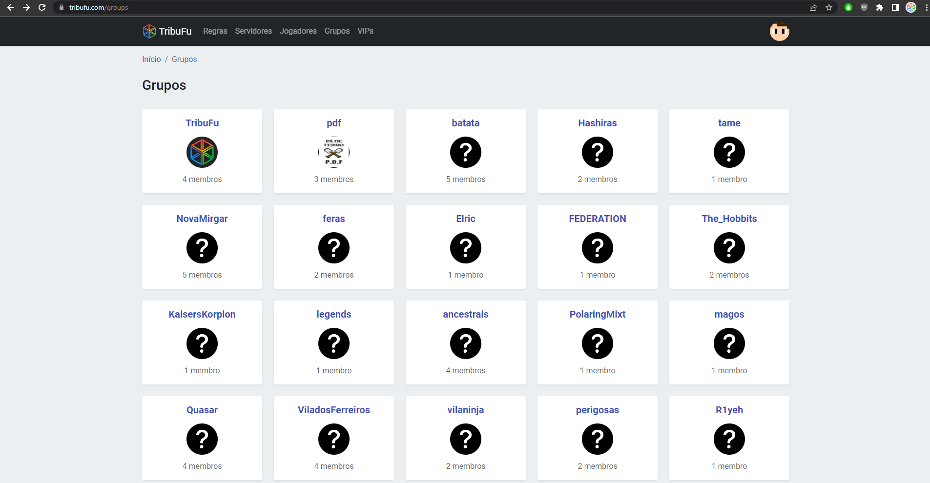Screen dimensions: 930x483
Task: Reload the page with refresh icon
Action: 42,7
